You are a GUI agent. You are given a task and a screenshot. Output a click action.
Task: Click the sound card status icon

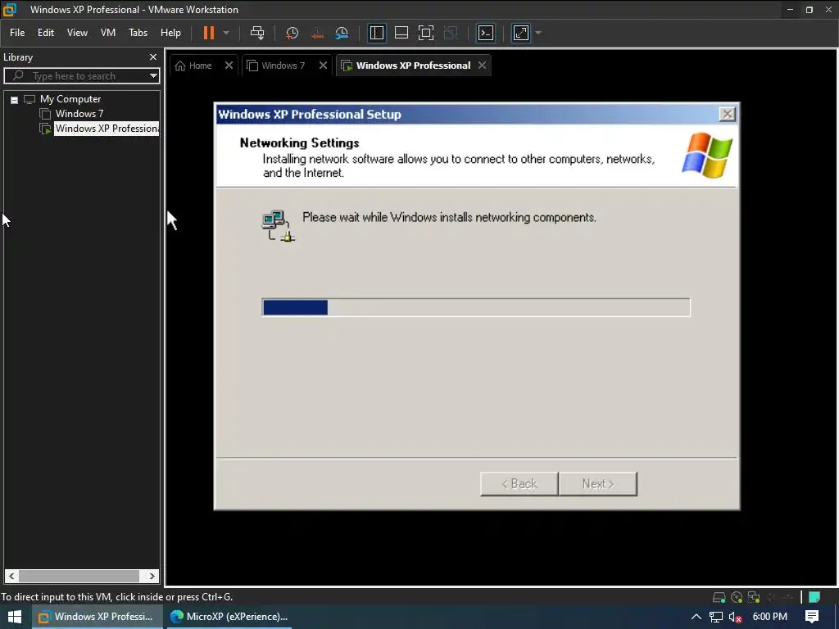pyautogui.click(x=771, y=597)
